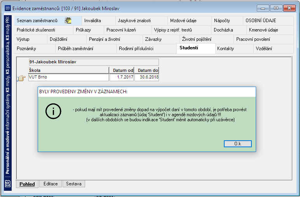
Task: Switch to Vzdělání tab
Action: 274,49
